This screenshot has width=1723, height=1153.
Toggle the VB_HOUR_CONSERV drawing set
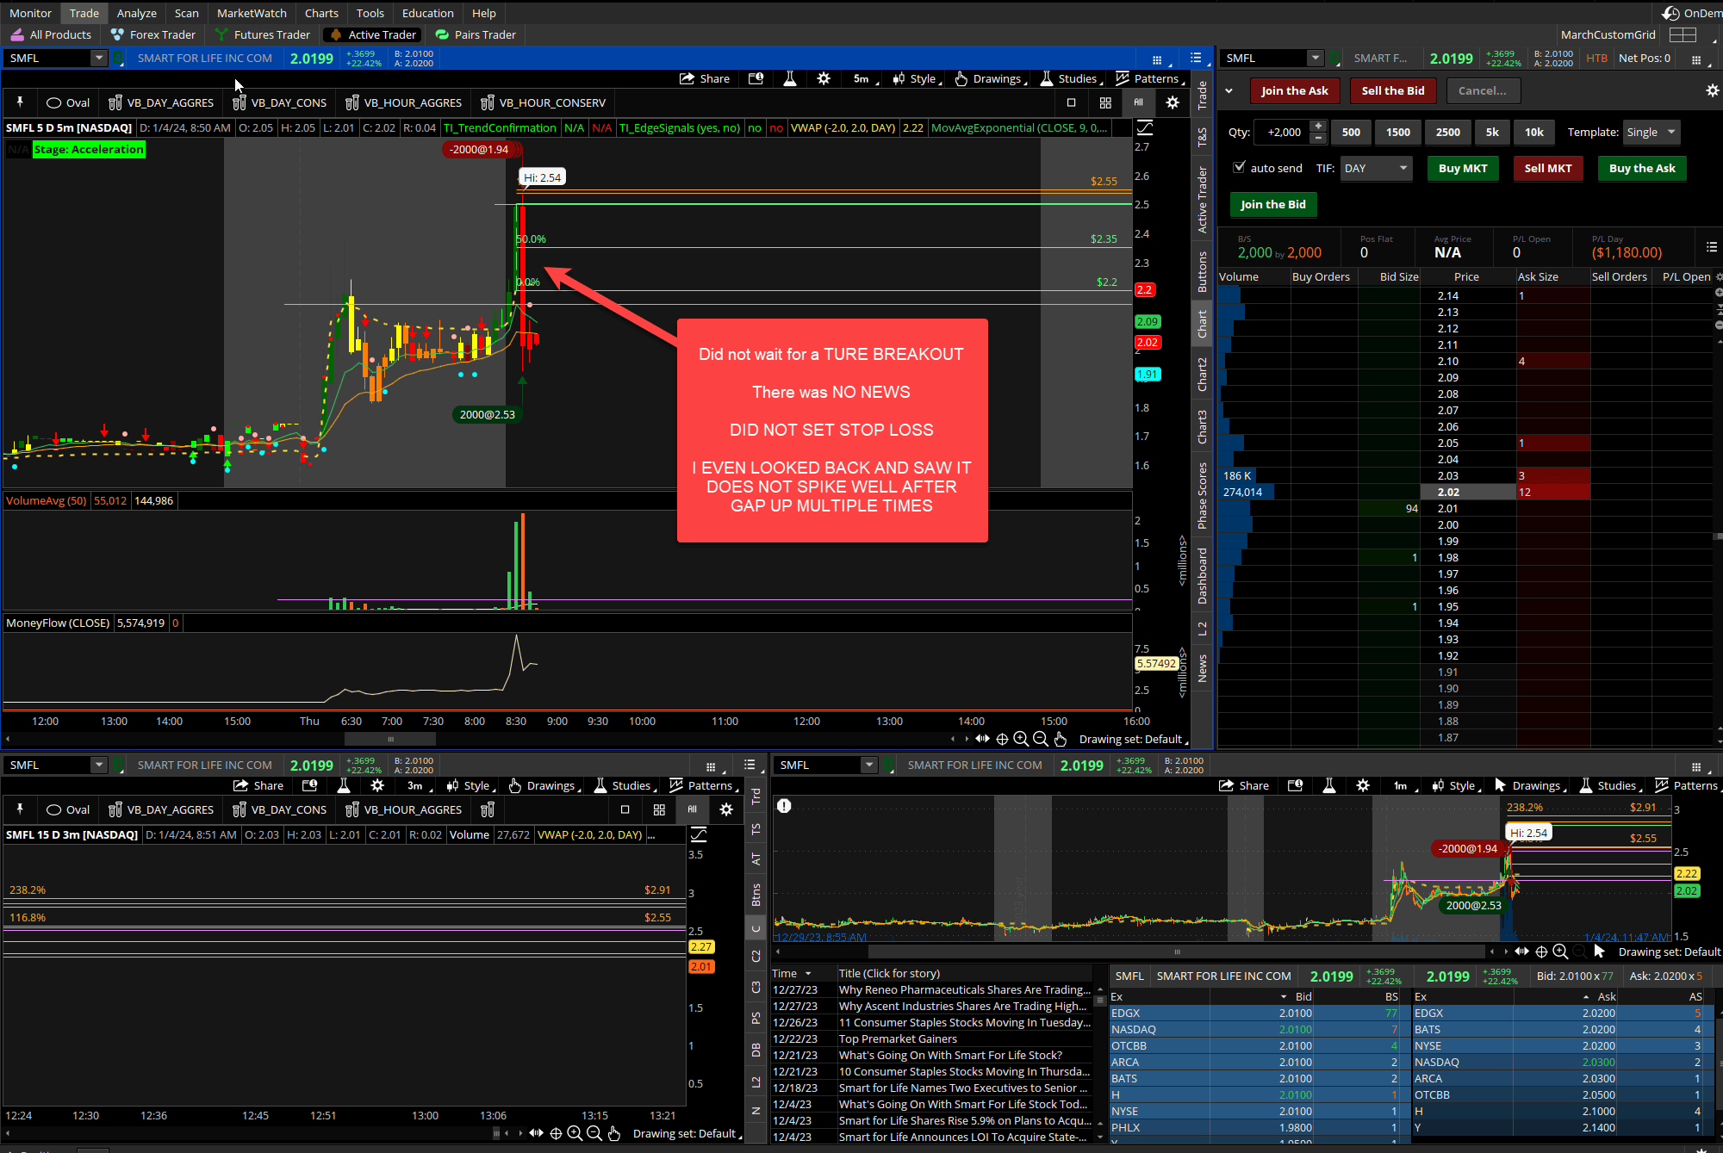pos(544,102)
